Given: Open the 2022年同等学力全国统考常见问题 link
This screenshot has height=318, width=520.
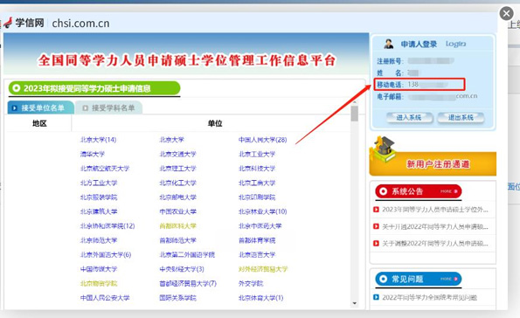Looking at the screenshot, I should [430, 297].
